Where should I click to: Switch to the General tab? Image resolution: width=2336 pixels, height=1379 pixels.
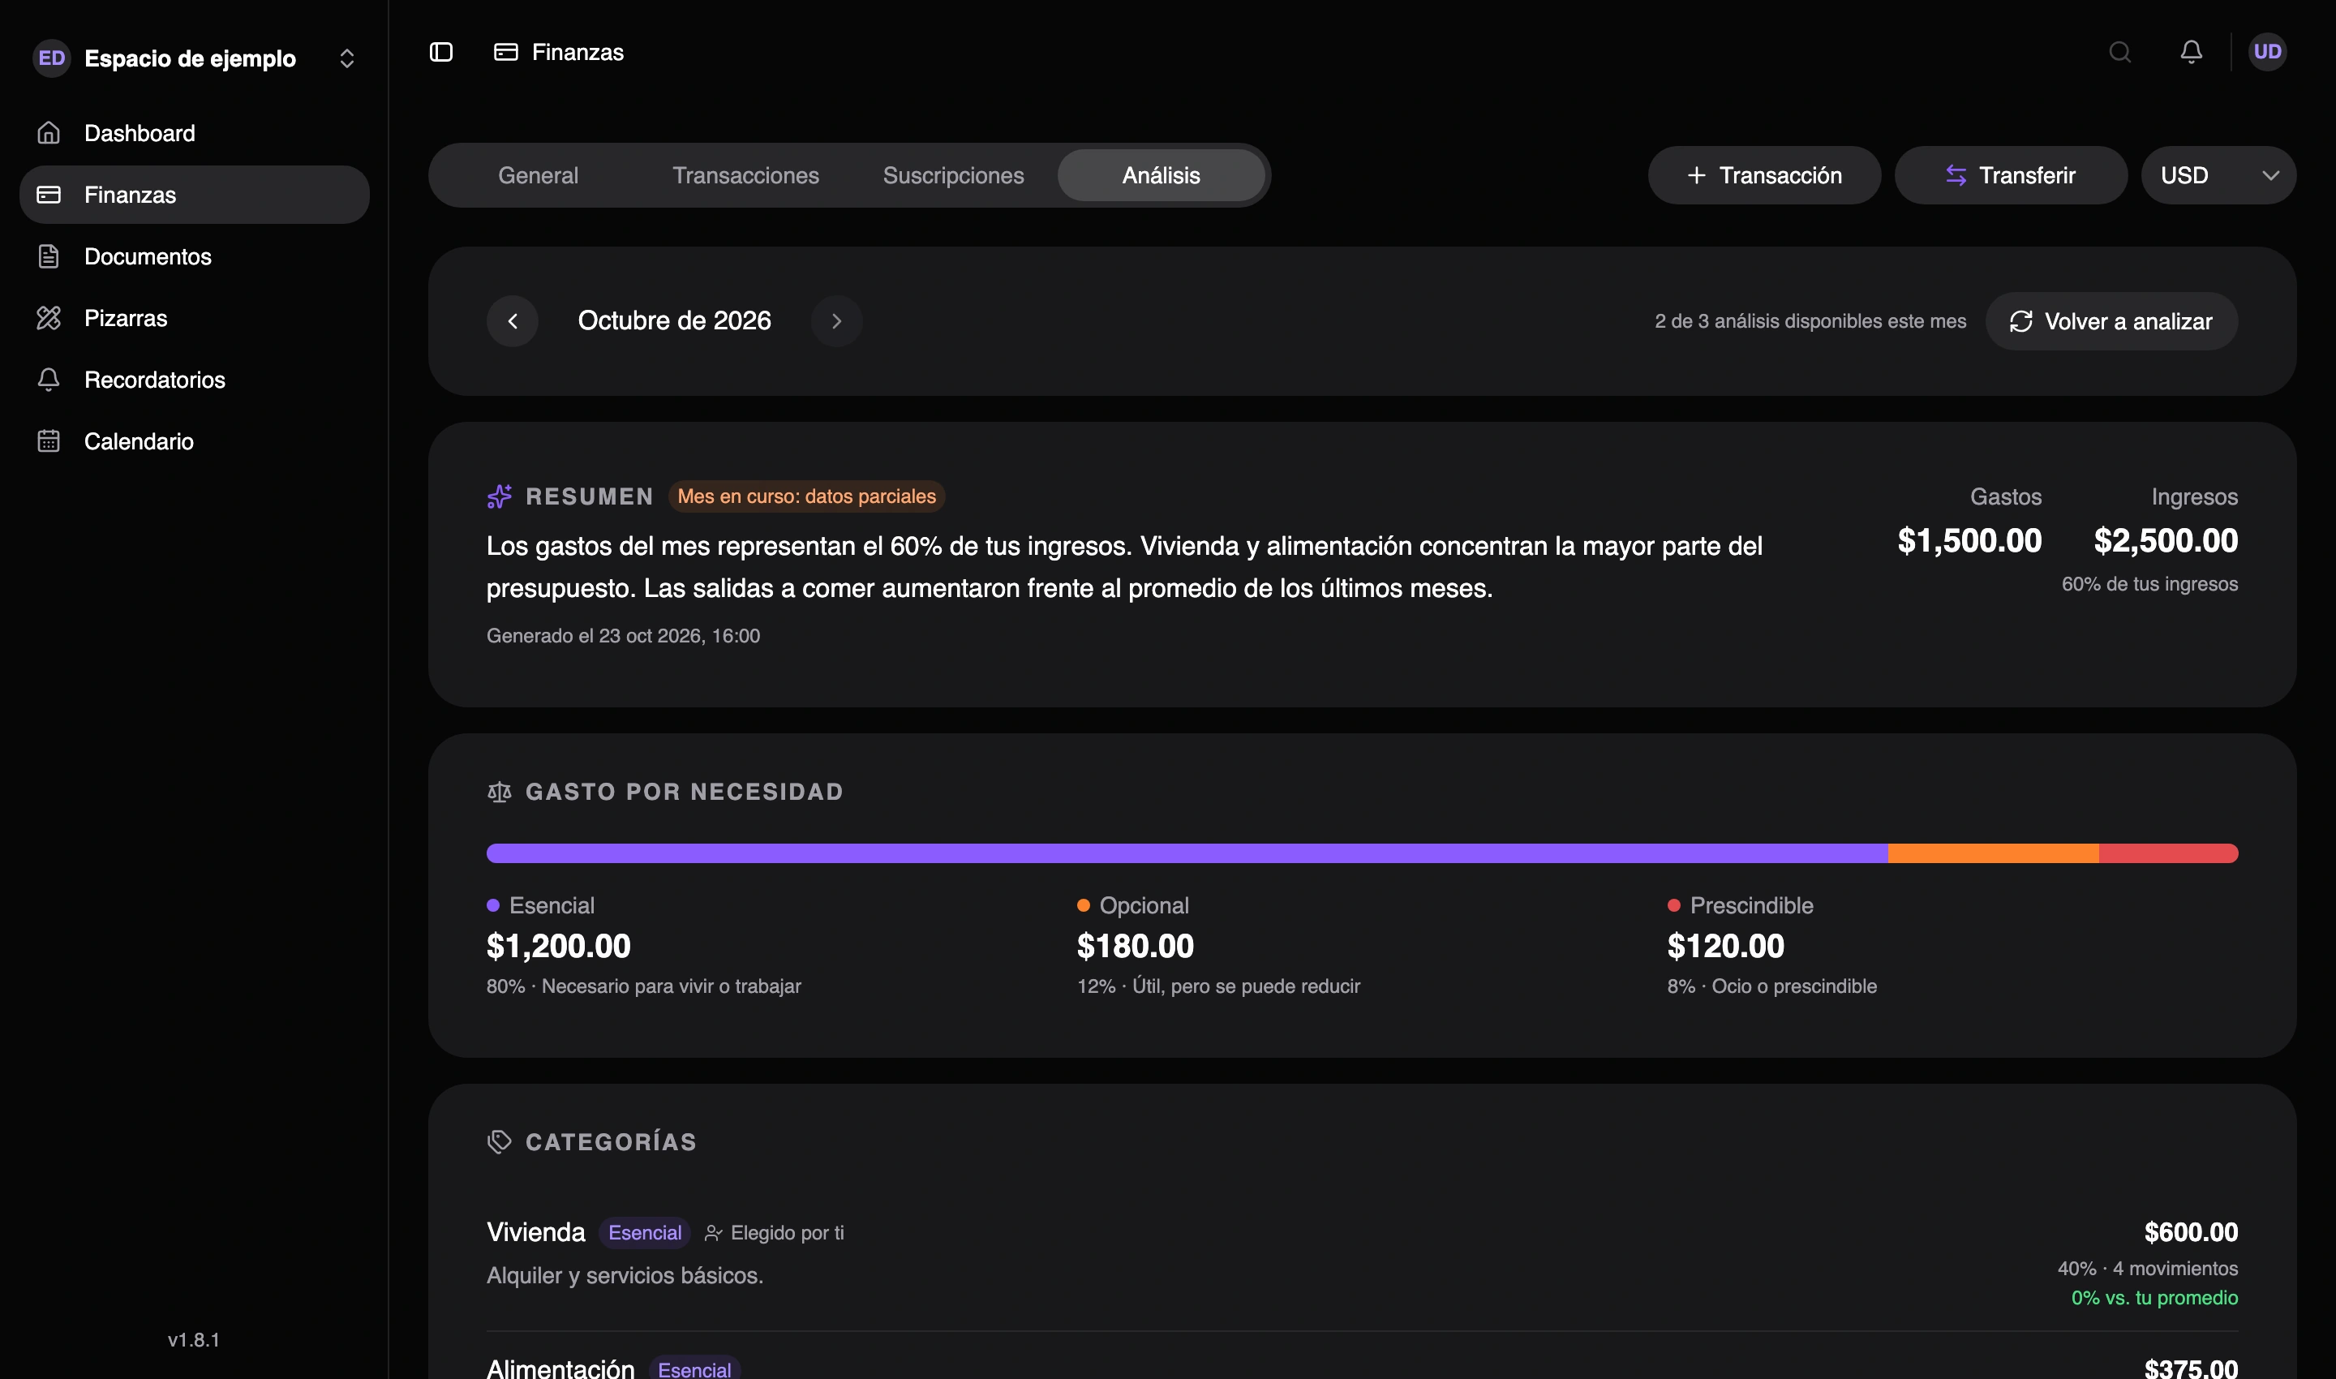point(538,174)
